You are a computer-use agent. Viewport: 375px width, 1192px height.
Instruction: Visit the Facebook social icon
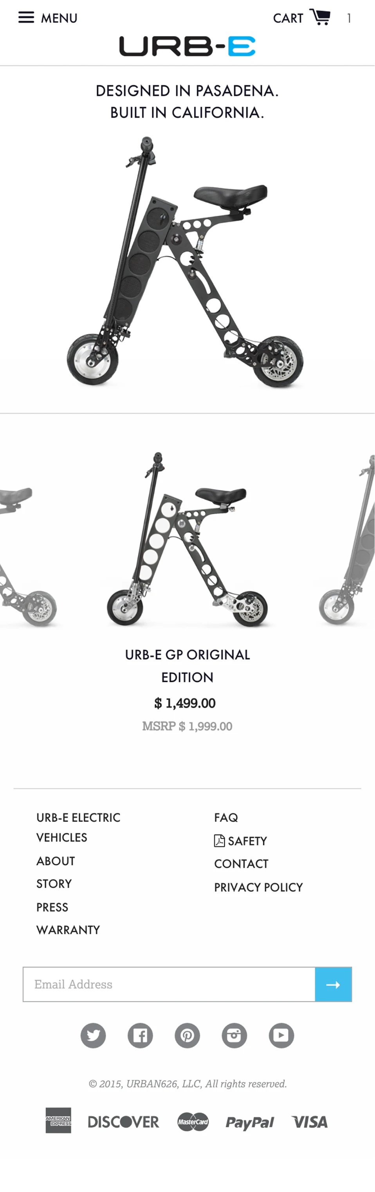(x=141, y=1035)
